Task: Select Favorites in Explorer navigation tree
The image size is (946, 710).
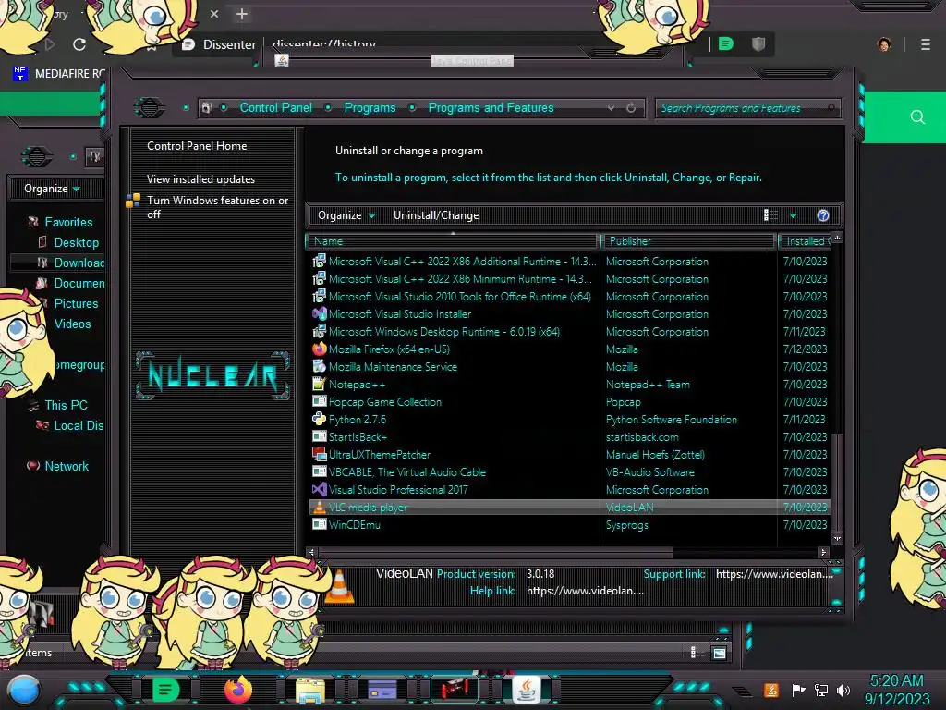Action: point(68,222)
